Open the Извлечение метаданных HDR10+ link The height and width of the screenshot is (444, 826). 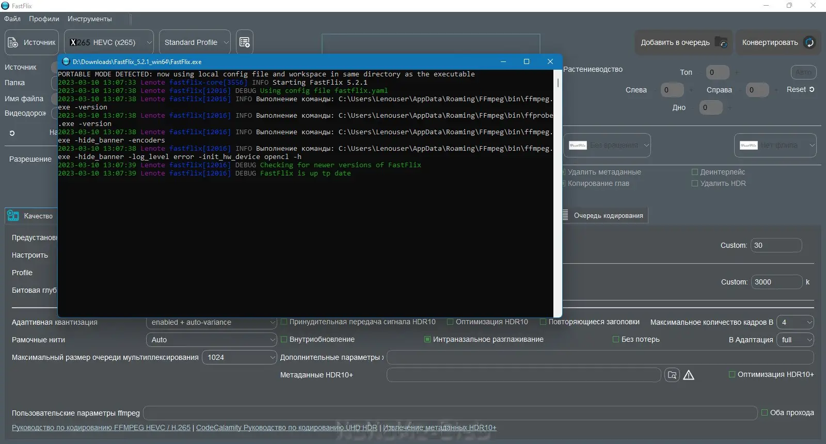pos(439,427)
